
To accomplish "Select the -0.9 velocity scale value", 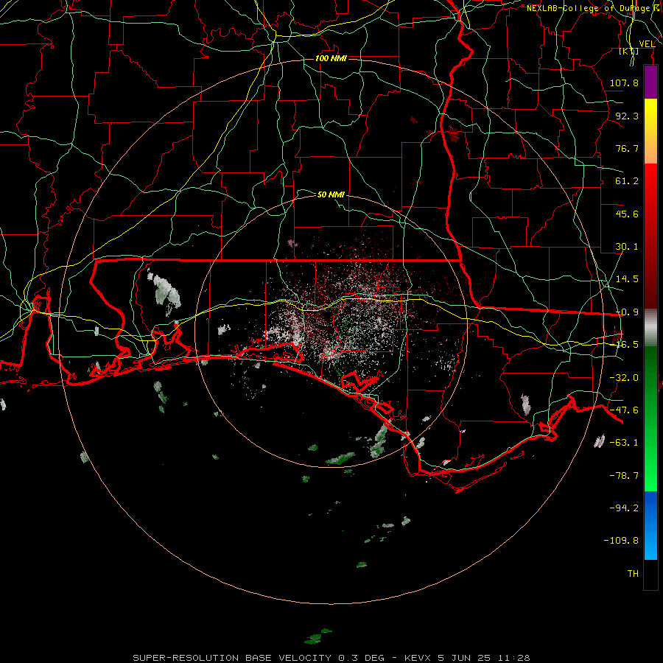I will pyautogui.click(x=627, y=312).
